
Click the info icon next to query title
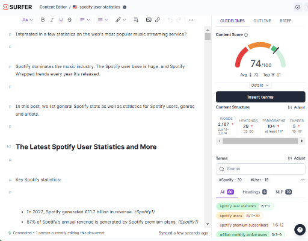point(125,7)
